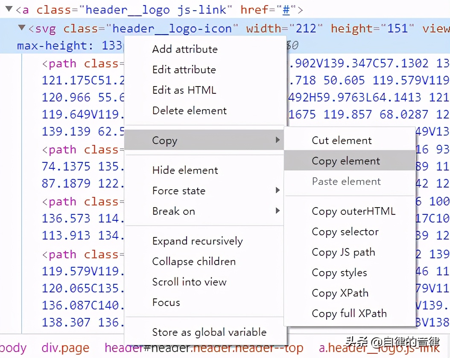
Task: Open the Break on submenu arrow
Action: (x=278, y=211)
